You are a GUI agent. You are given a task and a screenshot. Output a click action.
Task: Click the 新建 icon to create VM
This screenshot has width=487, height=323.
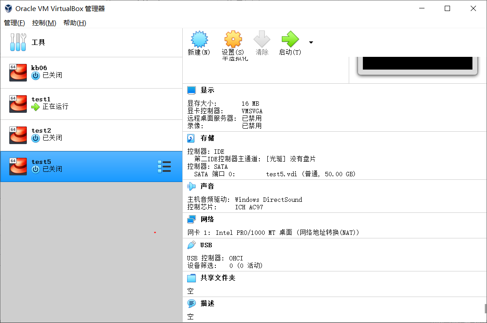click(199, 42)
